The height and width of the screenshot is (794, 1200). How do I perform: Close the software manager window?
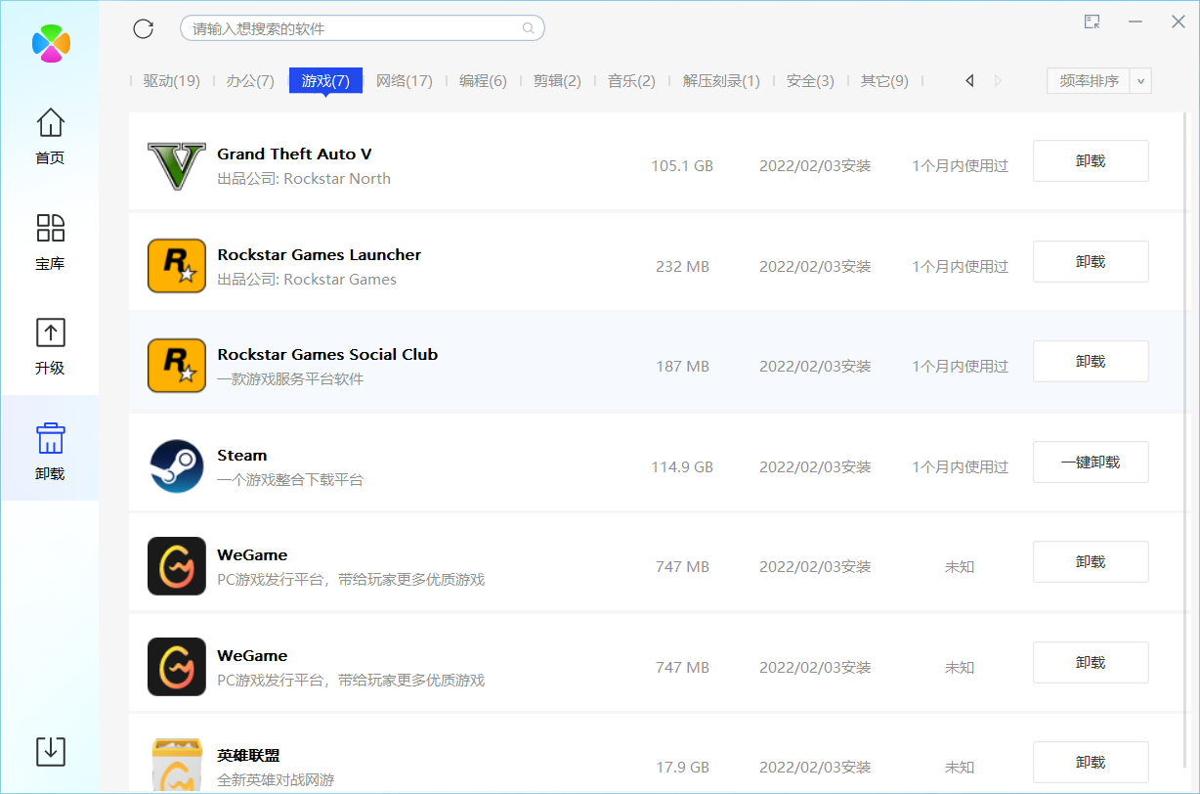tap(1179, 22)
